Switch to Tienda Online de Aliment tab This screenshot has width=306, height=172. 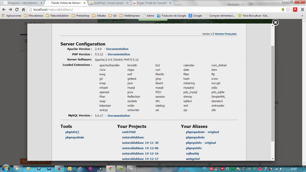click(x=66, y=3)
